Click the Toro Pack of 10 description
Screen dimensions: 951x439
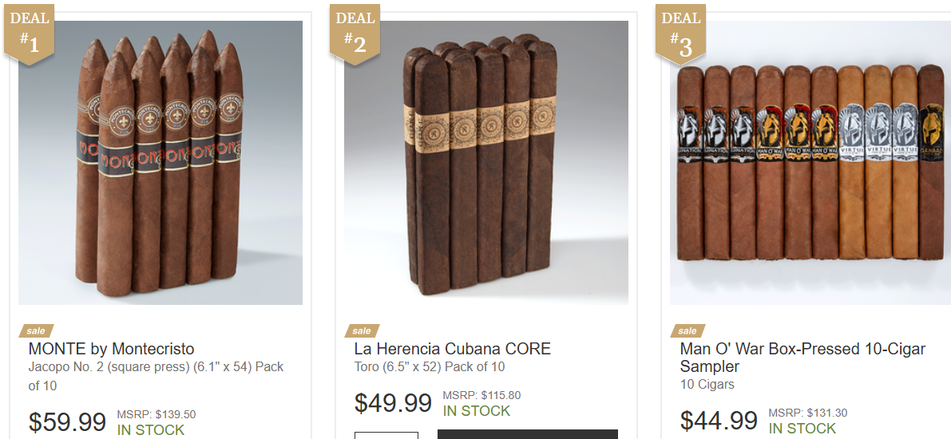430,367
